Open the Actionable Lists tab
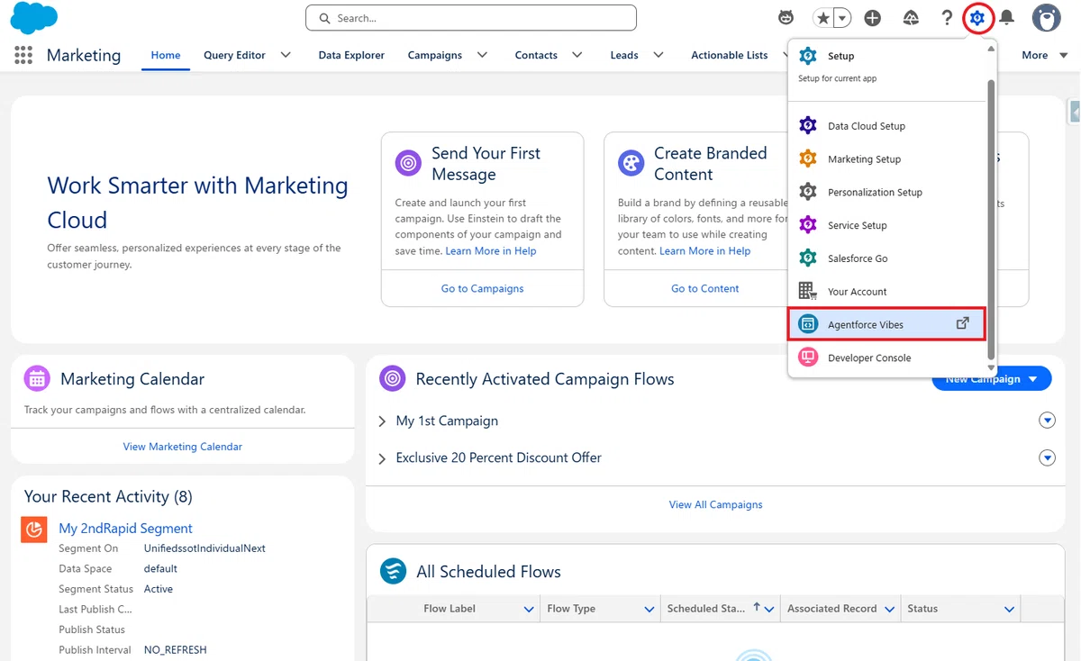Viewport: 1081px width, 661px height. (x=730, y=55)
